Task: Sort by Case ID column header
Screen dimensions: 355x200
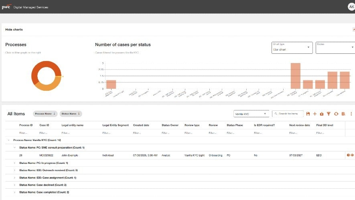Action: (44, 125)
